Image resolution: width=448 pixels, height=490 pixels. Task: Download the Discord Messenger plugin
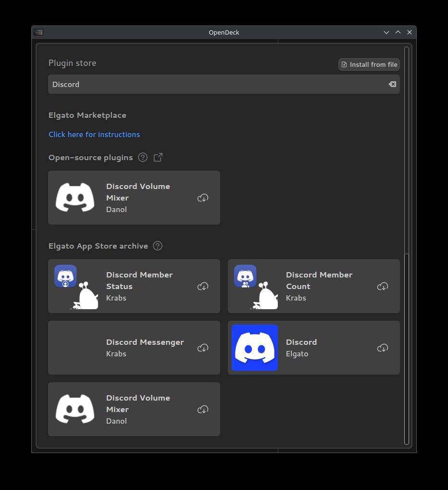[203, 348]
